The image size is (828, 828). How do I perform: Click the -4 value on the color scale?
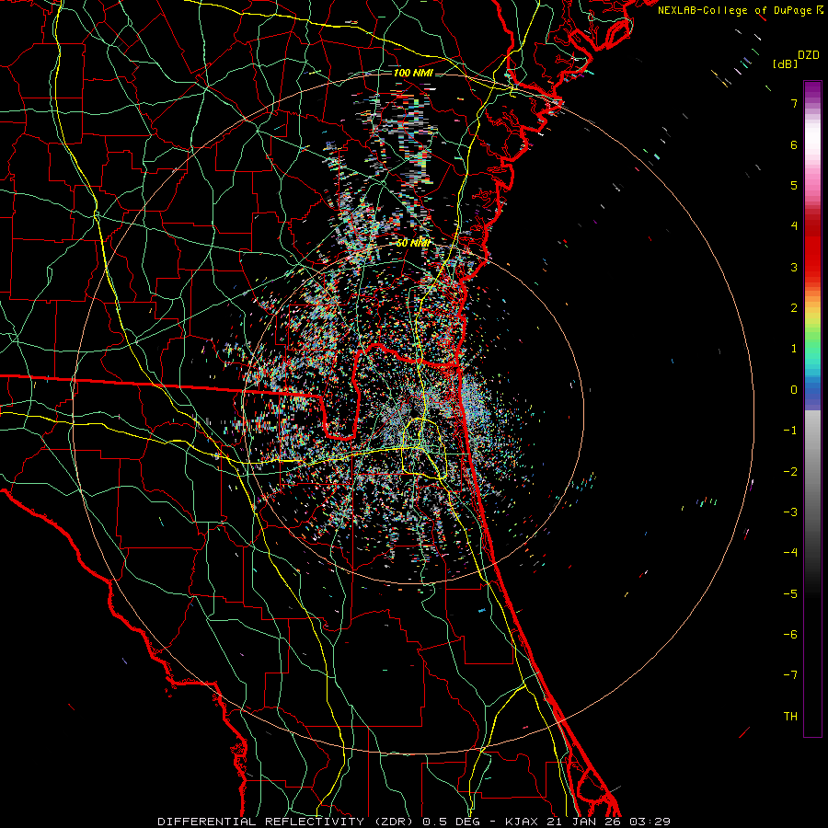coord(790,553)
